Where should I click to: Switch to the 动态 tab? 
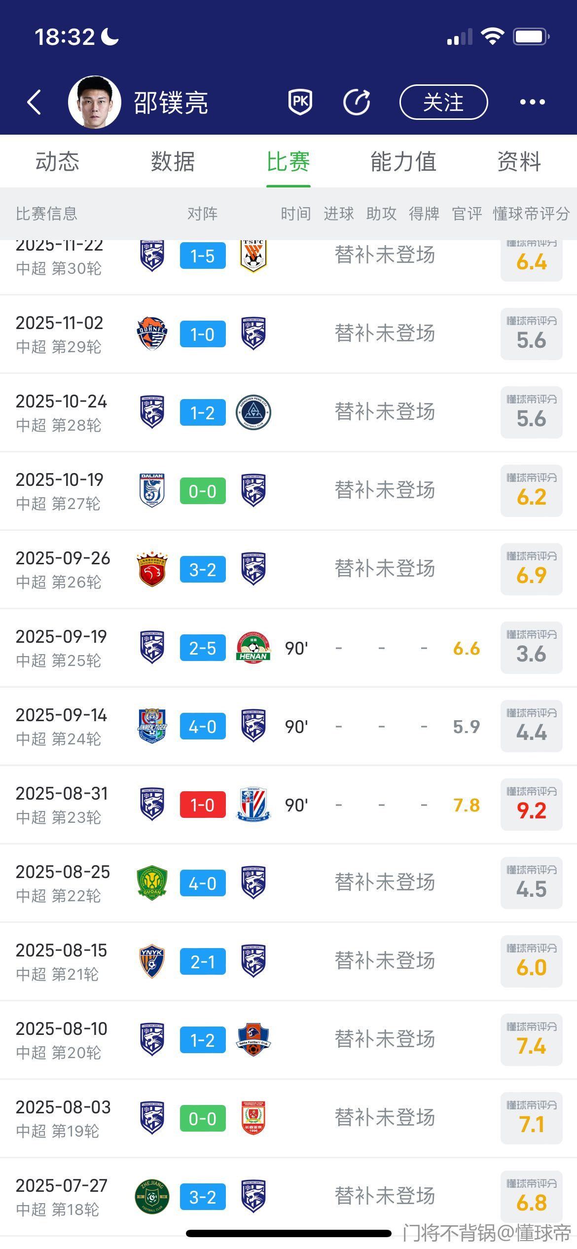pyautogui.click(x=57, y=162)
